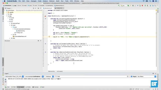Expand the build folder in project tree
Screen dimensions: 161x90
(x=8, y=18)
